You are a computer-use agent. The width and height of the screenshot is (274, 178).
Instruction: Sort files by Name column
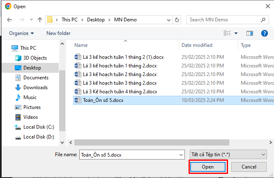(x=81, y=45)
